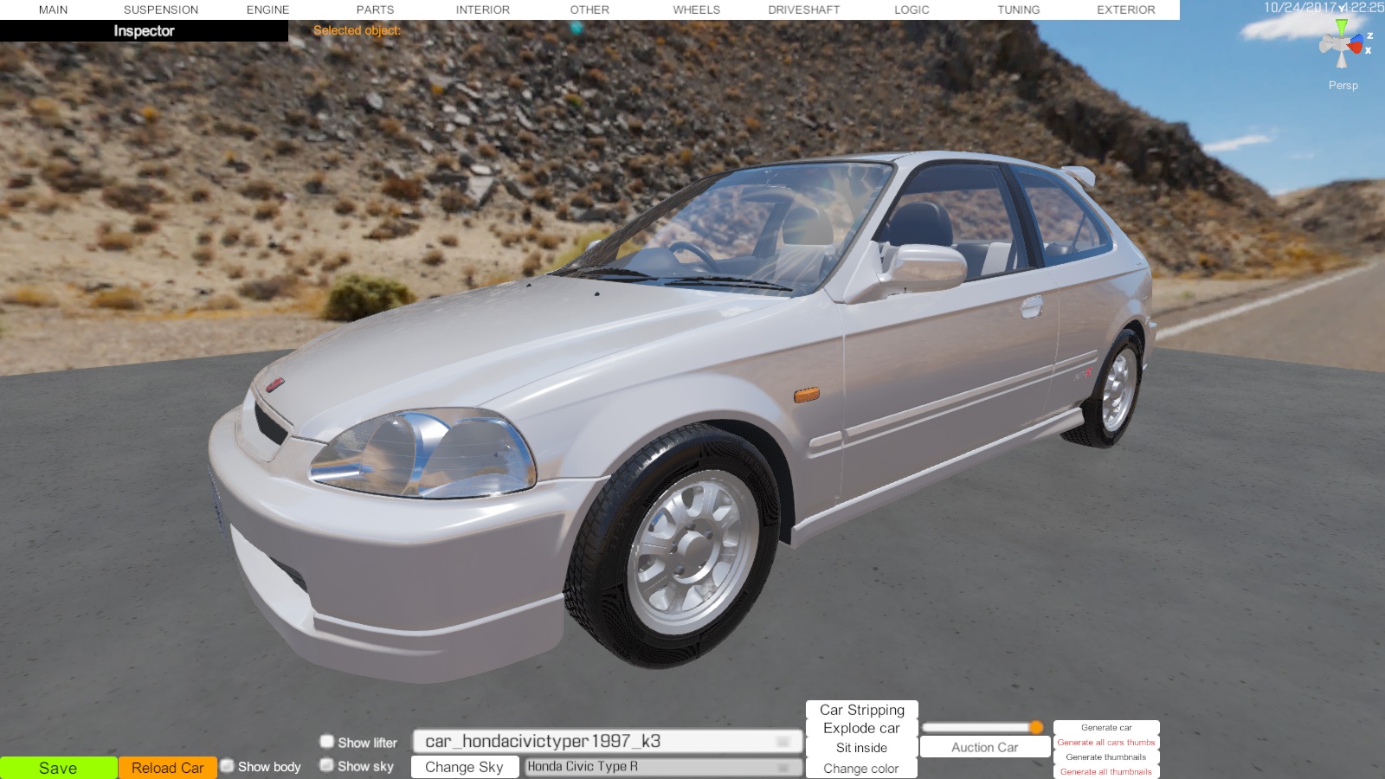The width and height of the screenshot is (1385, 779).
Task: Click the Explode car button
Action: point(861,729)
